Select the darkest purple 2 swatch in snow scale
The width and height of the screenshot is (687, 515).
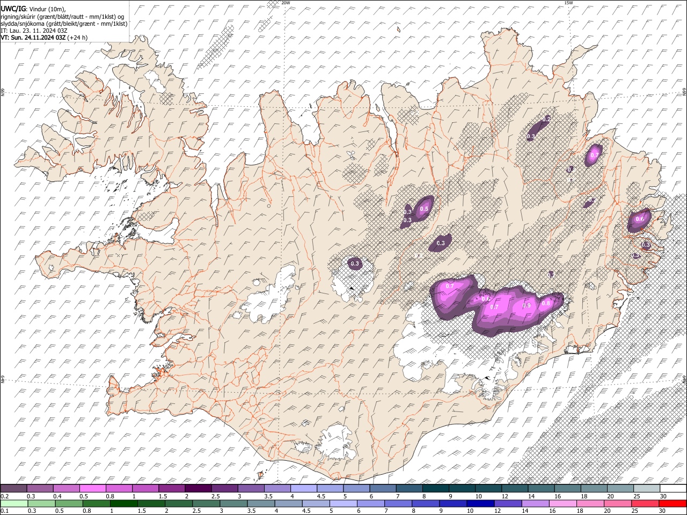198,489
